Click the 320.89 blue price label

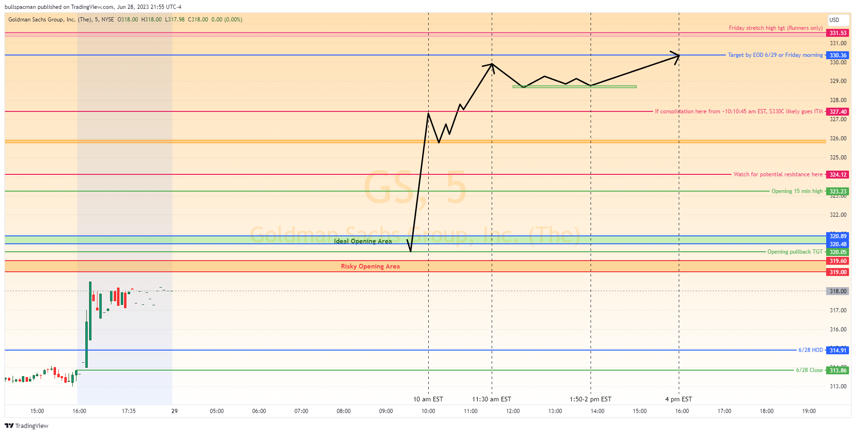838,236
